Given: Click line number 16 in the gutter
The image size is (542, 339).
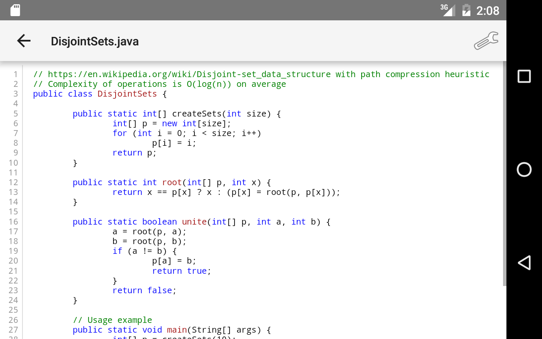Looking at the screenshot, I should 13,222.
